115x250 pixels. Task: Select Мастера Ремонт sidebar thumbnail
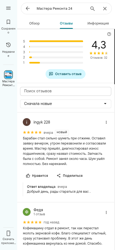pyautogui.click(x=8, y=75)
